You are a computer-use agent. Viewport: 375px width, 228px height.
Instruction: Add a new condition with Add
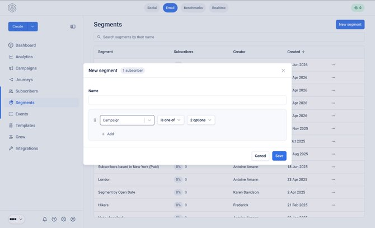(x=107, y=134)
